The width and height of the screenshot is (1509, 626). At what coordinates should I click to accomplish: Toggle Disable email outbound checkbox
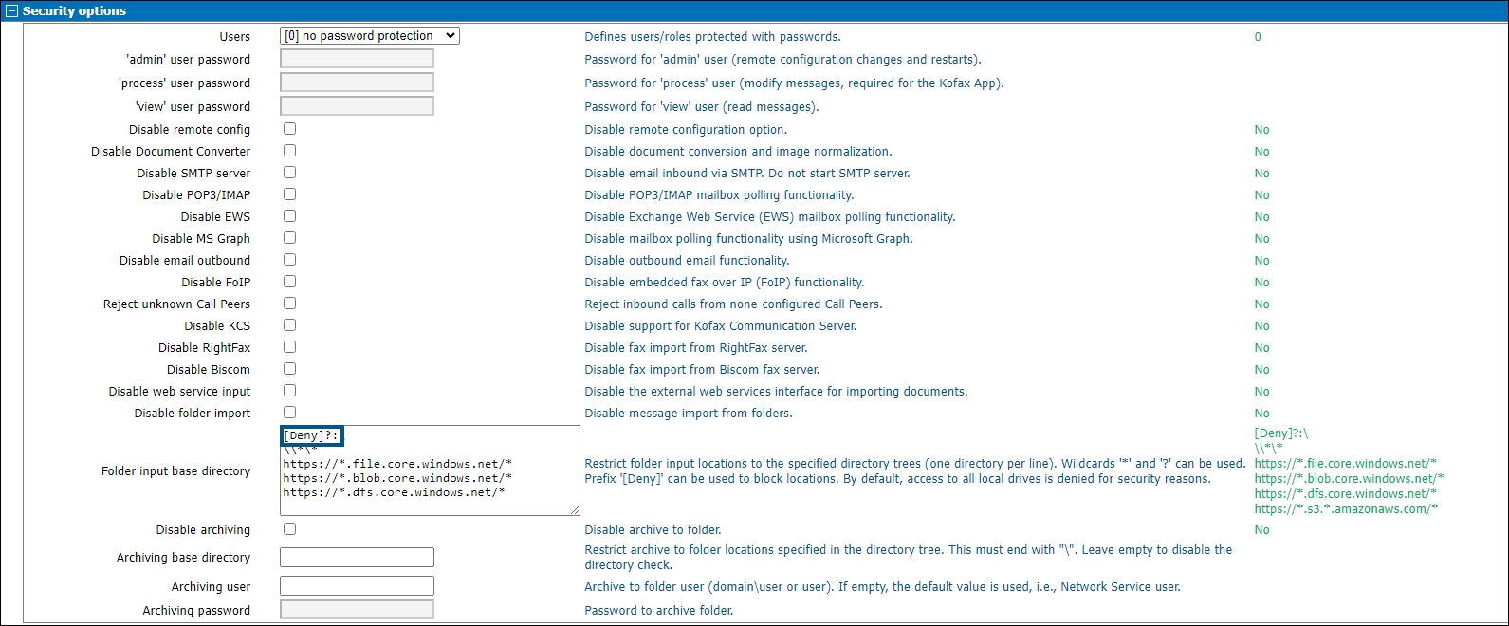(x=289, y=260)
